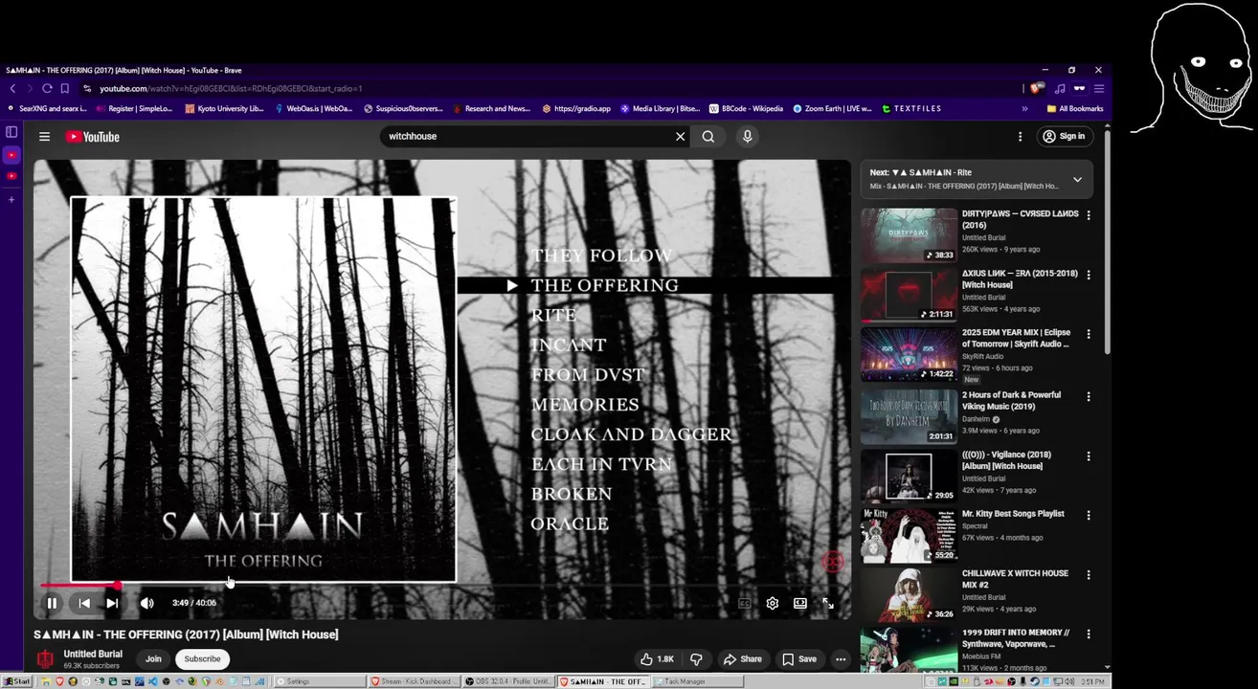
Task: Open the Brave music note playlist icon
Action: coord(1060,88)
